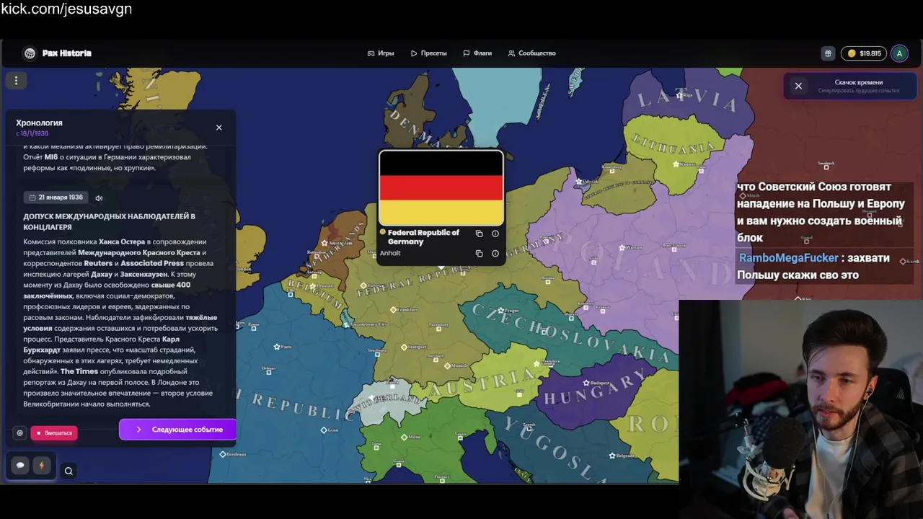Image resolution: width=923 pixels, height=519 pixels.
Task: Click the Pax Historia logo
Action: click(x=57, y=53)
